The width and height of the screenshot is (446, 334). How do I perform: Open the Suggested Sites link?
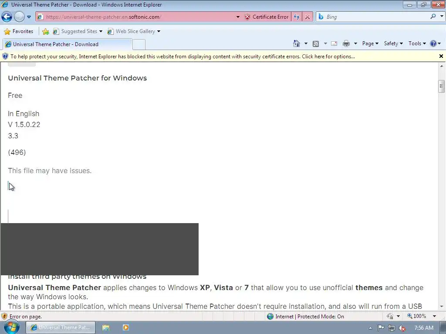pos(78,31)
